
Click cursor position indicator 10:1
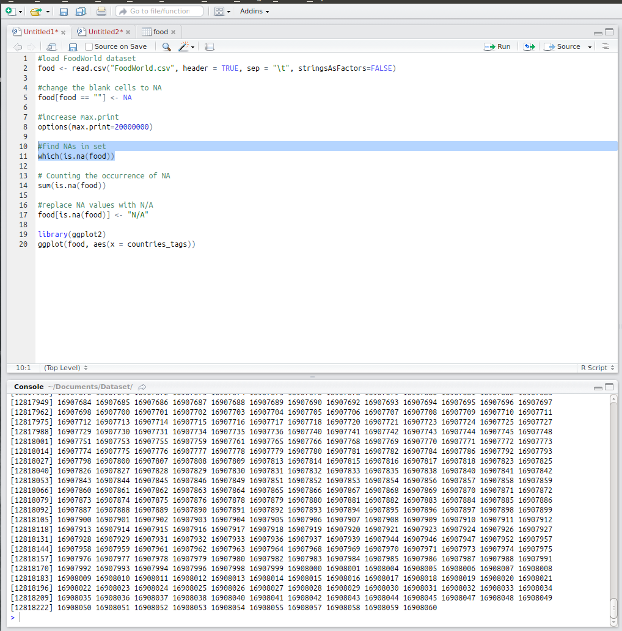coord(23,368)
